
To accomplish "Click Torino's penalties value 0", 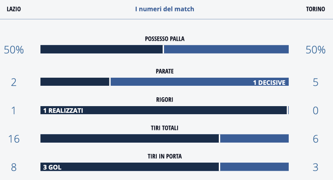I will pos(316,111).
